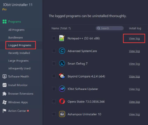Click the Install log column header
This screenshot has width=148, height=125.
tap(135, 28)
